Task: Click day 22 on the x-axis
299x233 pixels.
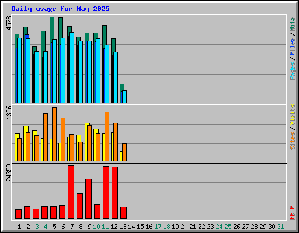Action: click(201, 227)
